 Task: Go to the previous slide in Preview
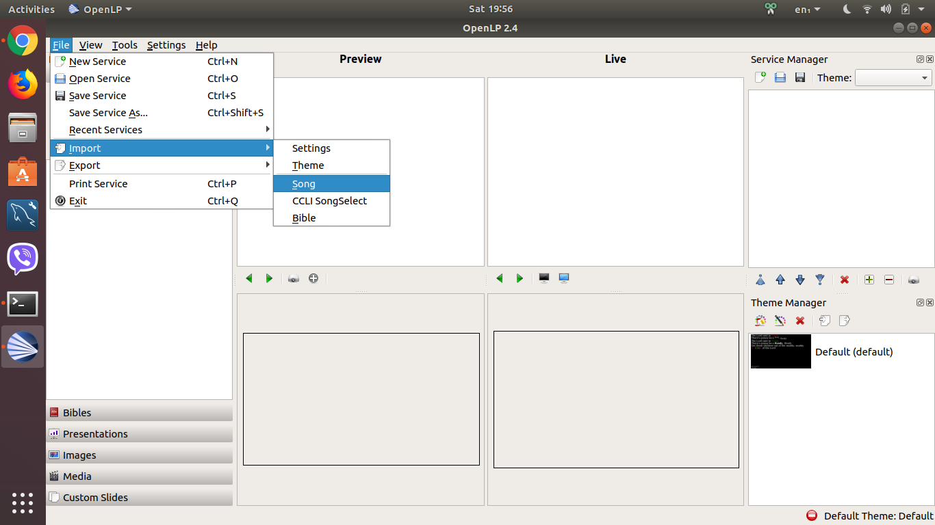[249, 278]
